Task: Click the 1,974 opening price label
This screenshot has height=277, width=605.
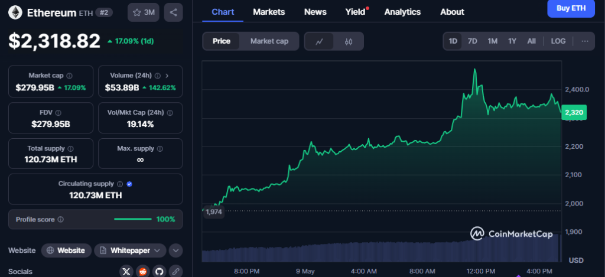Action: [x=214, y=212]
